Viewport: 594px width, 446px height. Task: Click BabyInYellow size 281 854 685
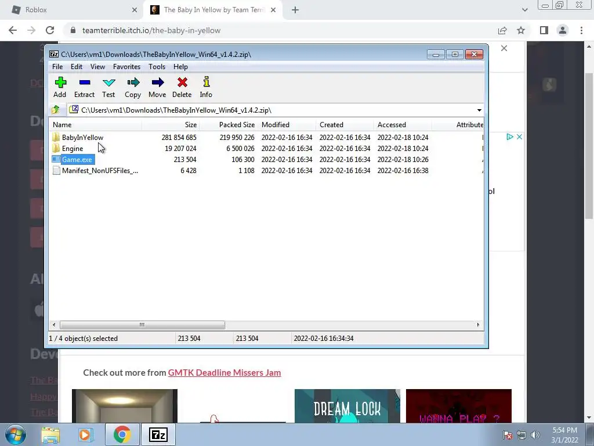coord(179,137)
